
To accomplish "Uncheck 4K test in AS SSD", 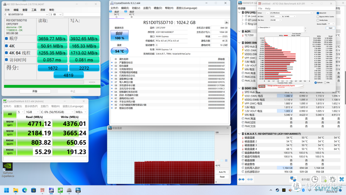I will point(6,46).
